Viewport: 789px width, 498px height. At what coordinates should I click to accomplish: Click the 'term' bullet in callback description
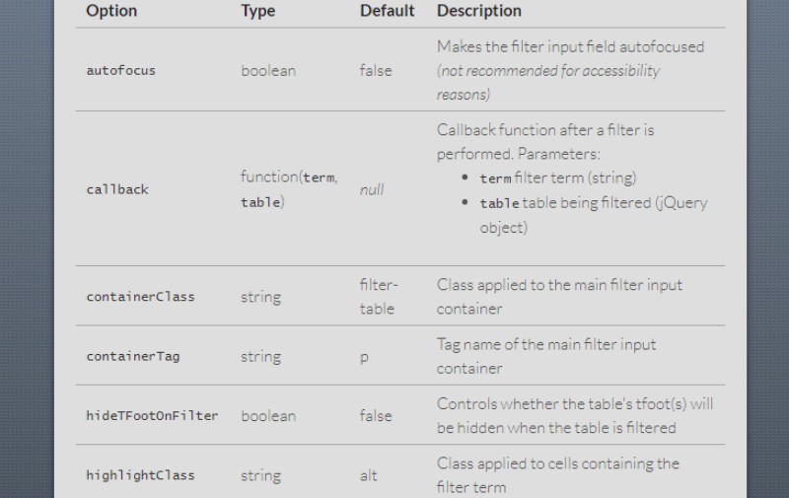tap(558, 178)
